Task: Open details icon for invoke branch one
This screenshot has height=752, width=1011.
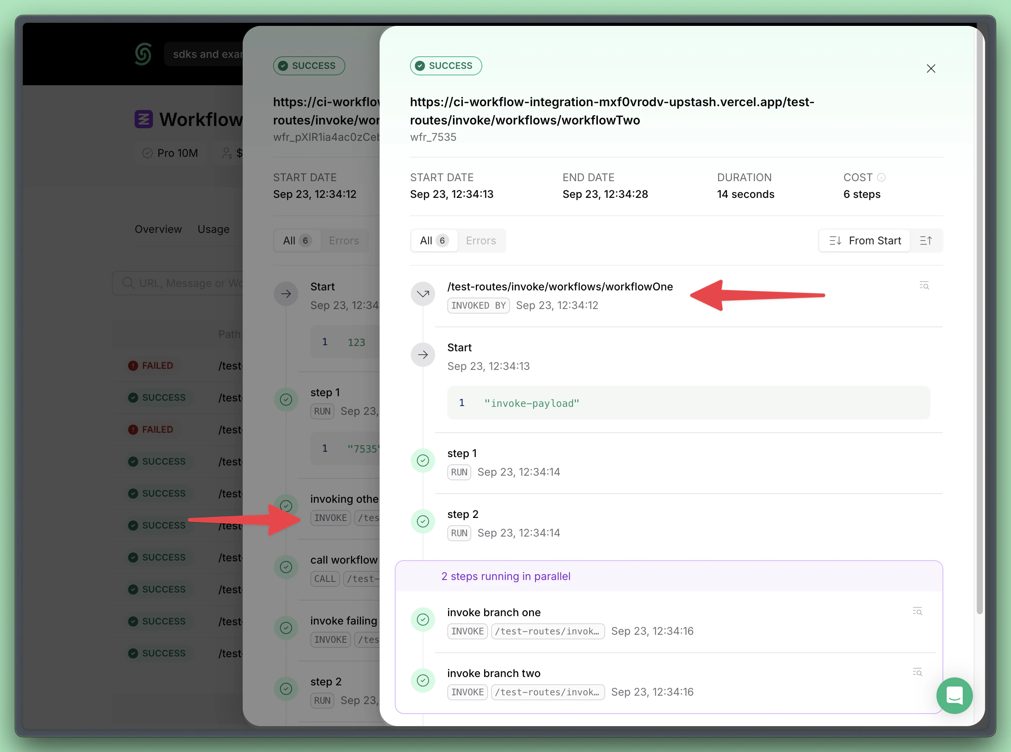Action: point(917,611)
